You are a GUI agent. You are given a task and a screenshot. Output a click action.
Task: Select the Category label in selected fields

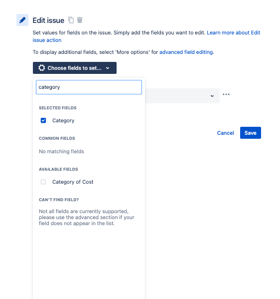[x=63, y=120]
